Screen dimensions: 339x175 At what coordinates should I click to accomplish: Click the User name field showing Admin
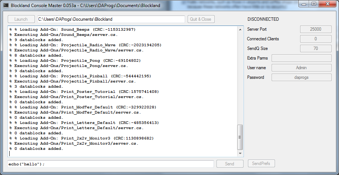point(301,68)
